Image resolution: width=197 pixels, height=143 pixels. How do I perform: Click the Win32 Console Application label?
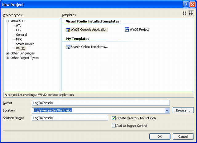(x=89, y=30)
